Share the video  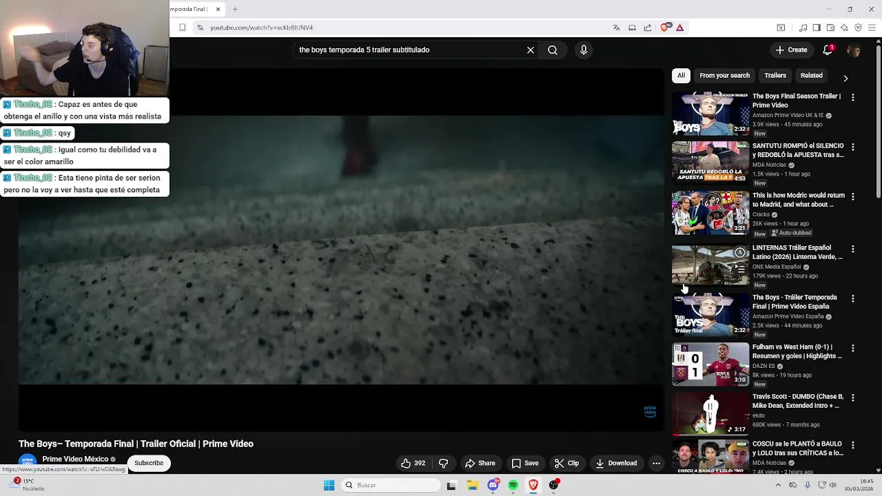tap(480, 463)
